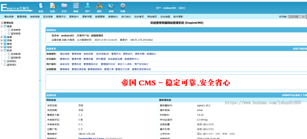
Task: Click 签发信息(0) link in 信息操作 row
Action: [x=102, y=54]
